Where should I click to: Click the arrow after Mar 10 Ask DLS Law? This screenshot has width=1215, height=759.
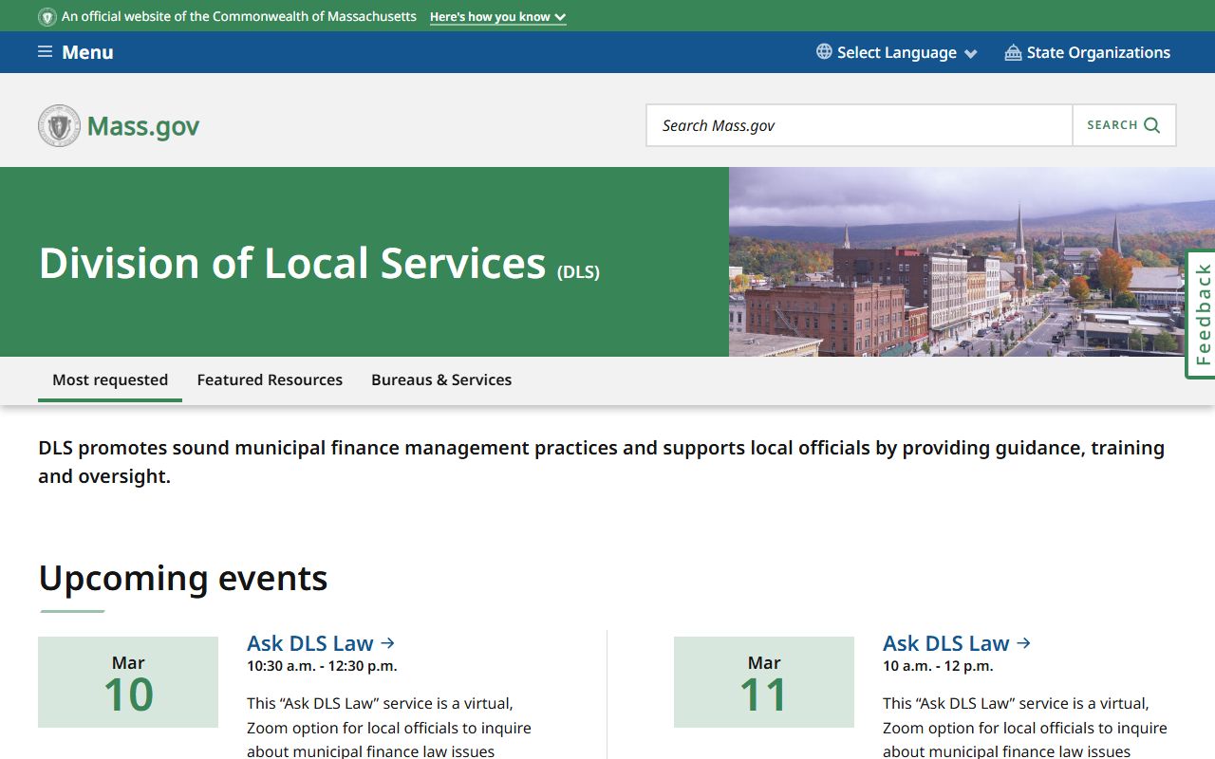click(387, 643)
